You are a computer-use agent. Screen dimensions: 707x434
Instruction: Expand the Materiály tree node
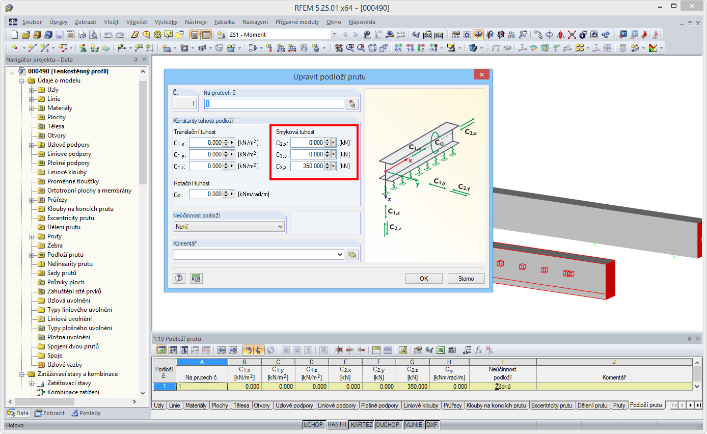(x=32, y=108)
